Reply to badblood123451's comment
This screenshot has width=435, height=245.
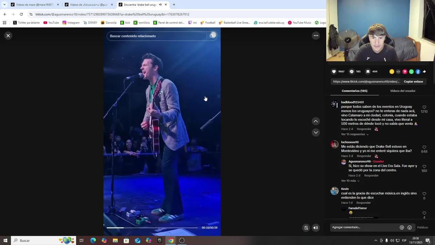click(364, 129)
